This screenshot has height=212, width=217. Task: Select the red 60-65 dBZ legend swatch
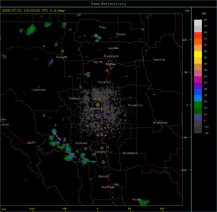click(198, 36)
